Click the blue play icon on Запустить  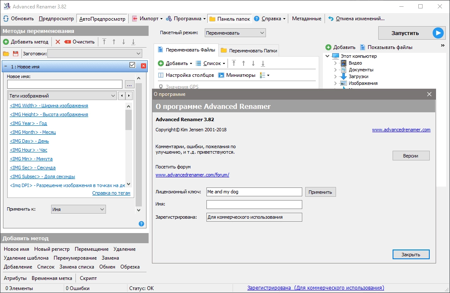coord(438,33)
